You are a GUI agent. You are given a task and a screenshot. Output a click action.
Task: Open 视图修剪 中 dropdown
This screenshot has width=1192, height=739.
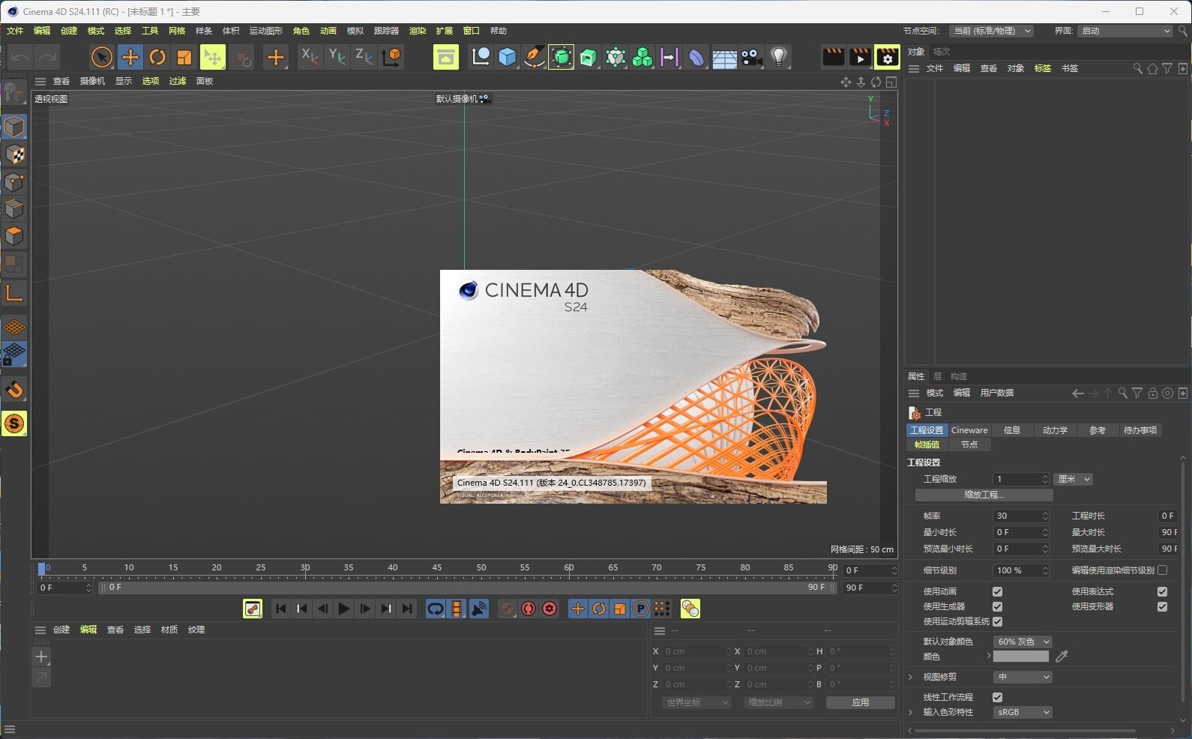click(x=1023, y=677)
